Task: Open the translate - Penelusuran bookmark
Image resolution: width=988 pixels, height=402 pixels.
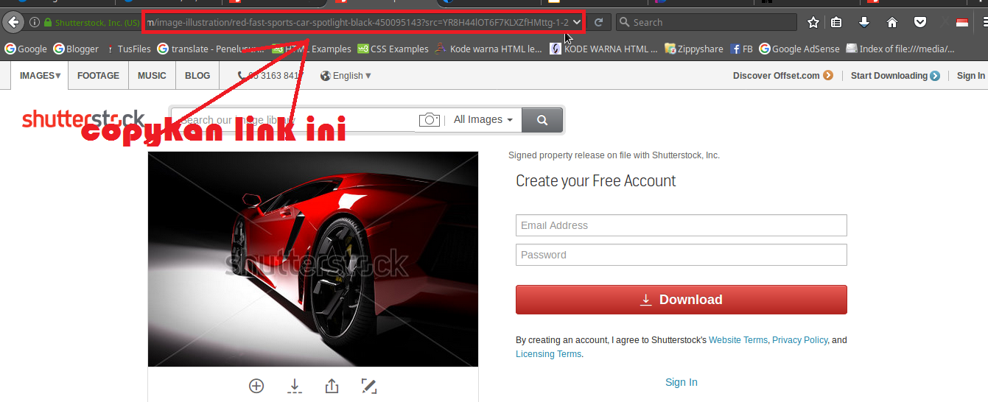Action: [x=212, y=49]
